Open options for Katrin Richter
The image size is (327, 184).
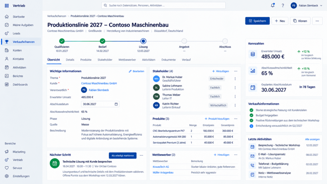[235, 105]
